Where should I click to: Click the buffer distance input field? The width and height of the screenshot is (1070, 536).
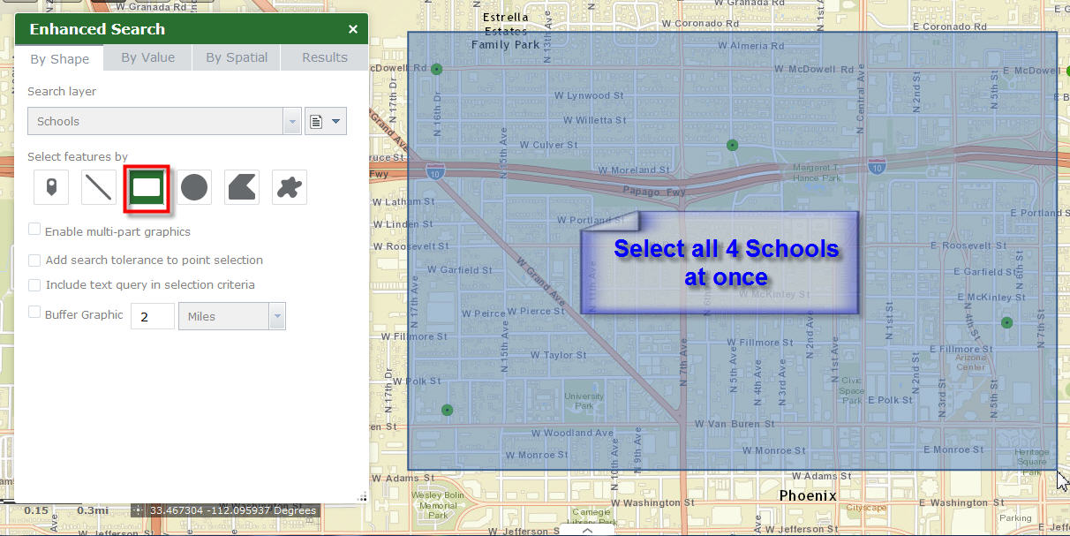click(153, 316)
